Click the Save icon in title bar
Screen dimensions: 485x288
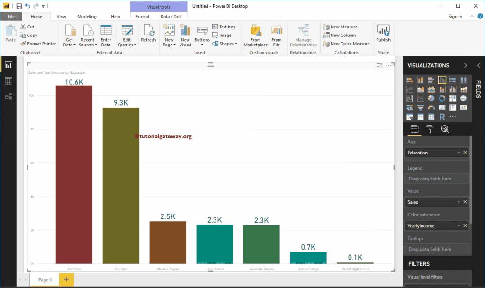click(x=19, y=6)
